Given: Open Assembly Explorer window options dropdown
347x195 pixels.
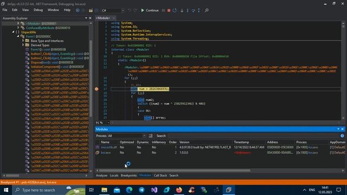Looking at the screenshot, I should pyautogui.click(x=86, y=18).
